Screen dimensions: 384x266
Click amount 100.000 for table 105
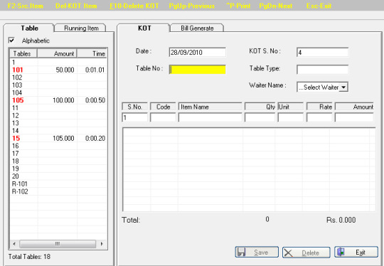click(63, 100)
